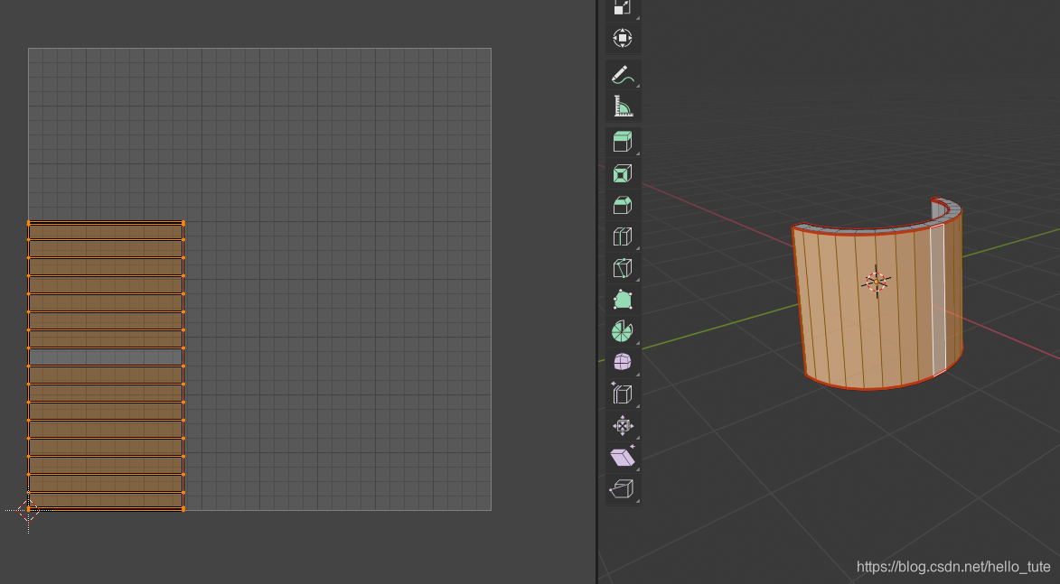Select the Inset Faces tool
Viewport: 1060px width, 584px height.
(623, 173)
